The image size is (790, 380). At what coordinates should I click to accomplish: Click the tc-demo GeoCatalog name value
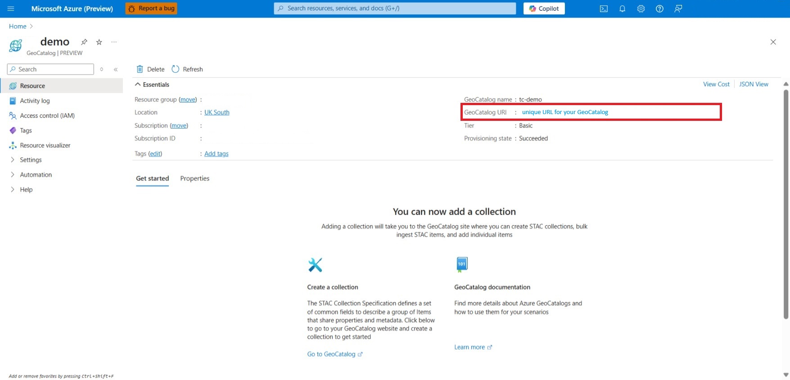[530, 100]
